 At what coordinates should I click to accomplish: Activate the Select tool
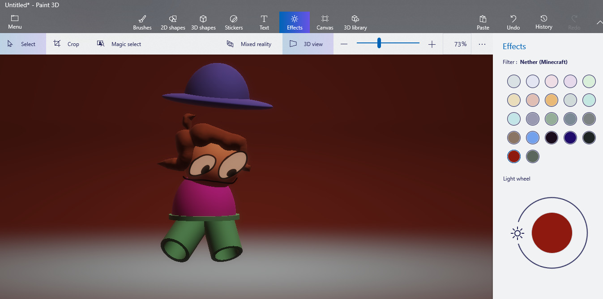pyautogui.click(x=23, y=44)
